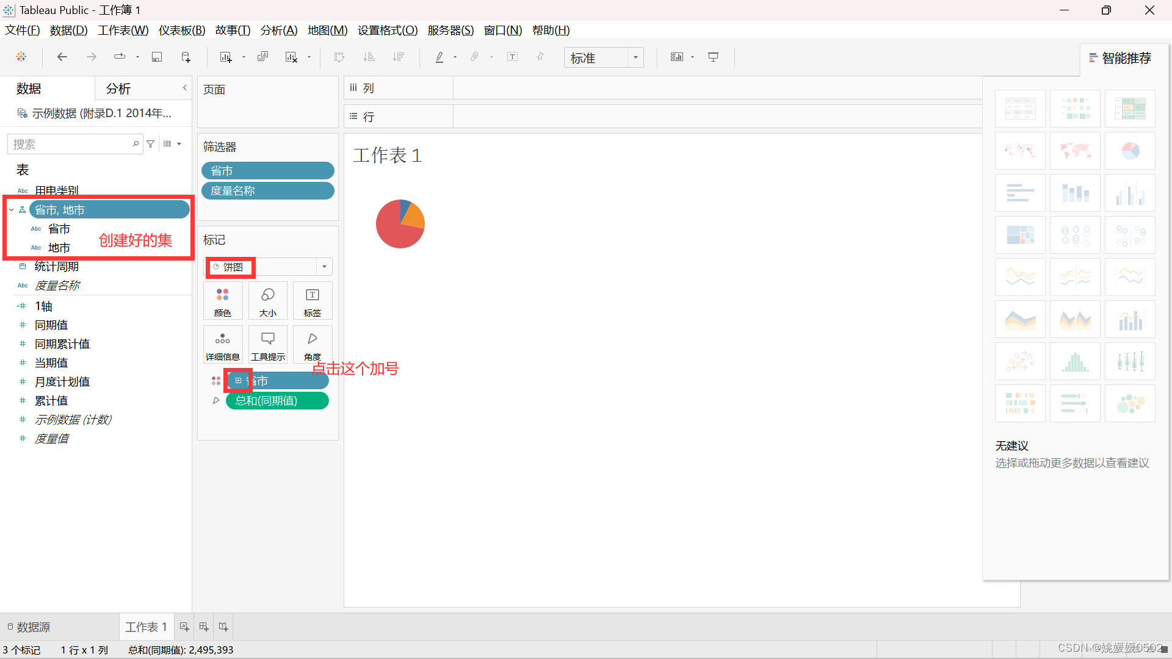
Task: Go to the 数据源 tab
Action: (x=29, y=627)
